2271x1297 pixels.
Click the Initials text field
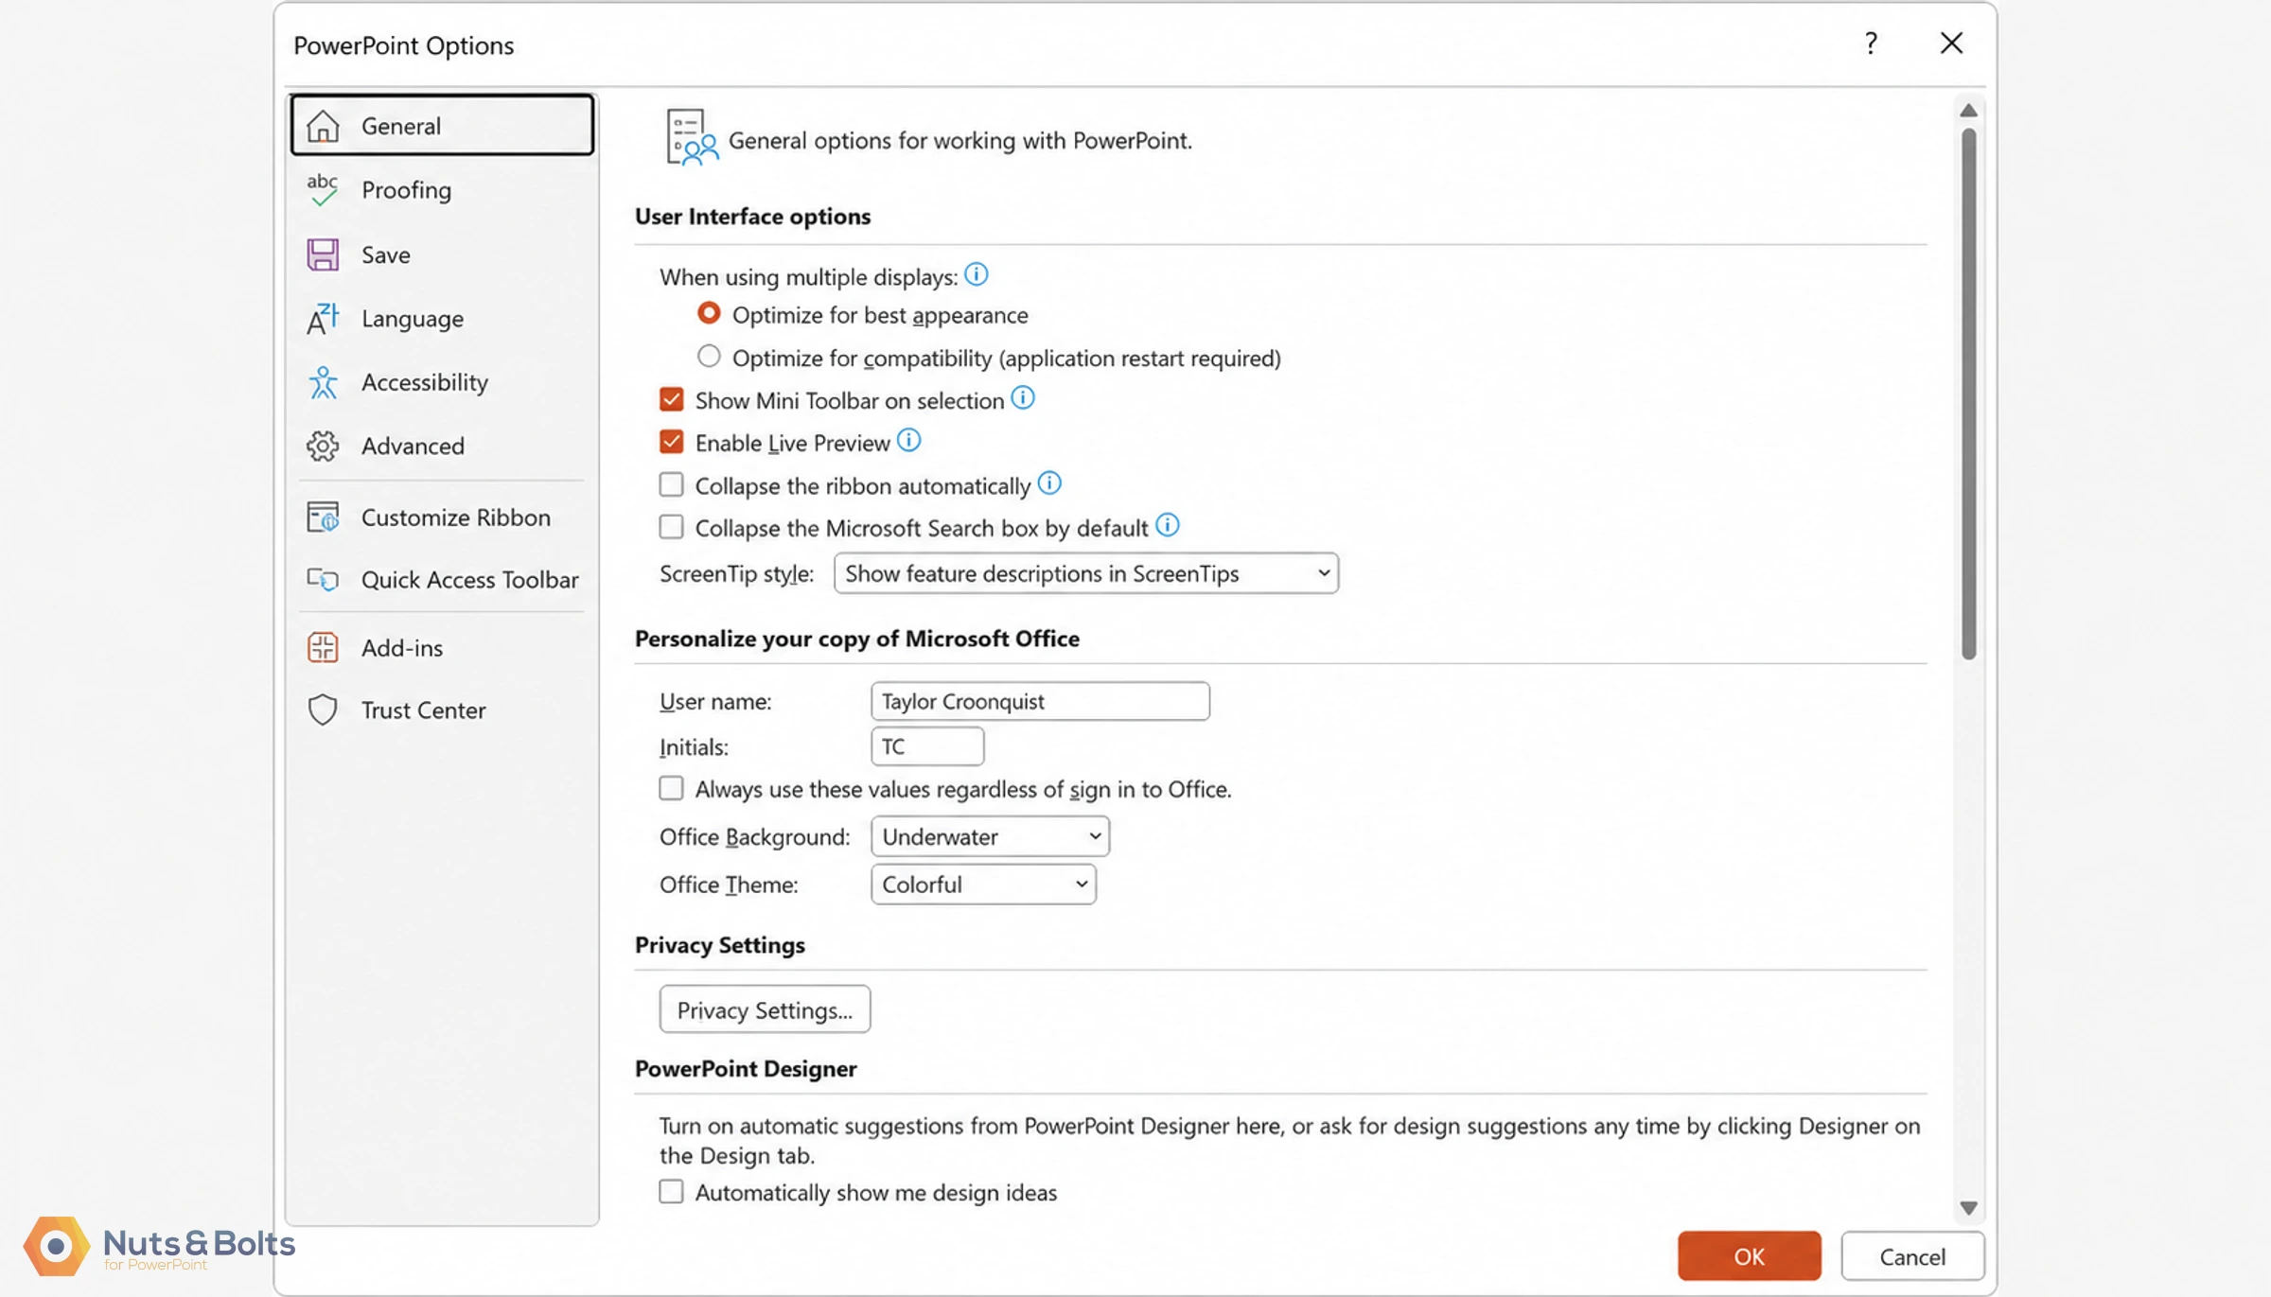(927, 746)
